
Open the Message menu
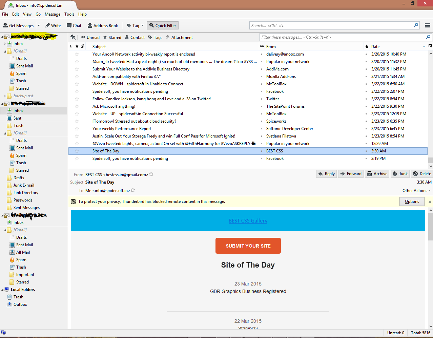point(53,14)
